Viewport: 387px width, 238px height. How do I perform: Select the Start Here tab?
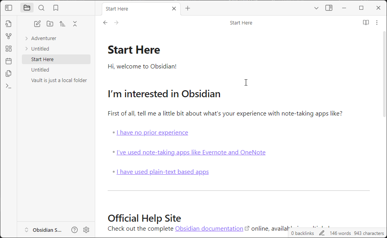[141, 9]
